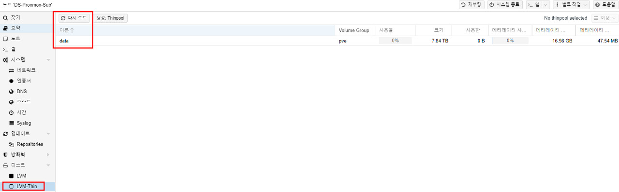Sort by the 이름 name column

195,30
